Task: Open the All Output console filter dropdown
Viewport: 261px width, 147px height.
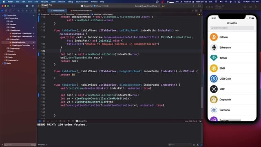Action: coord(42,145)
